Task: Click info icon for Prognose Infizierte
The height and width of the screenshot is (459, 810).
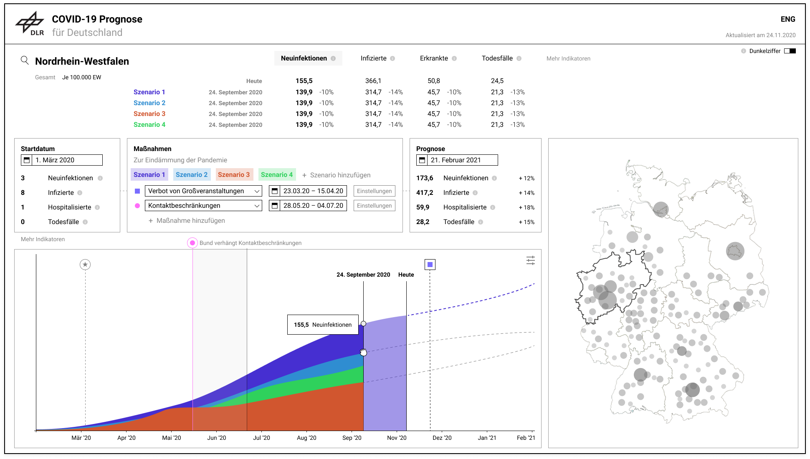Action: point(475,193)
